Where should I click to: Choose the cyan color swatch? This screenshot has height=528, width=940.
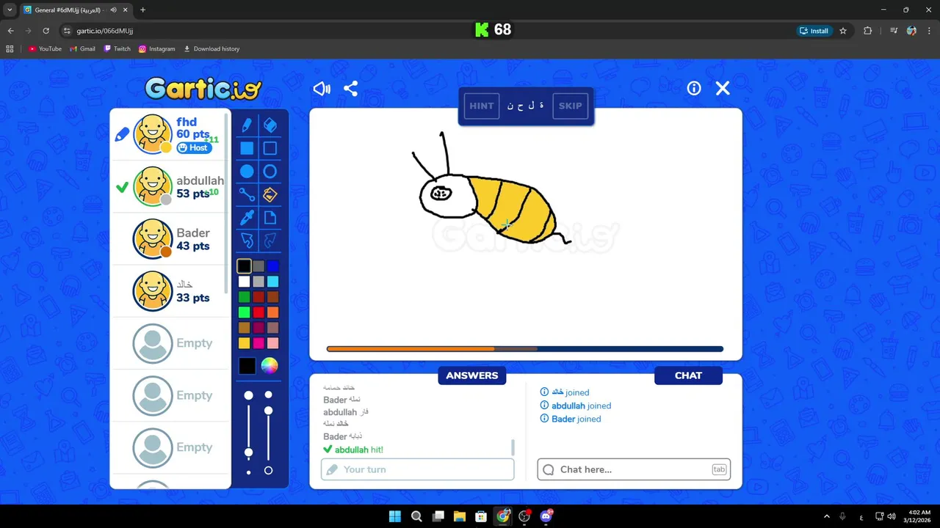[x=273, y=282]
